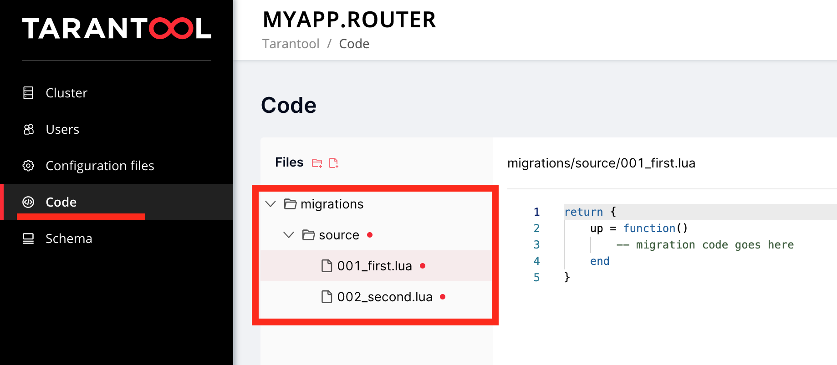Select the migrations folder name
This screenshot has height=365, width=837.
point(332,204)
